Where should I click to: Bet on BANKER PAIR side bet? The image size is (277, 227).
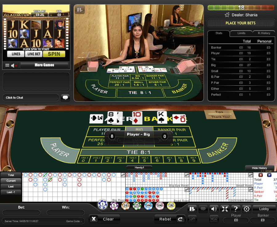(x=172, y=131)
